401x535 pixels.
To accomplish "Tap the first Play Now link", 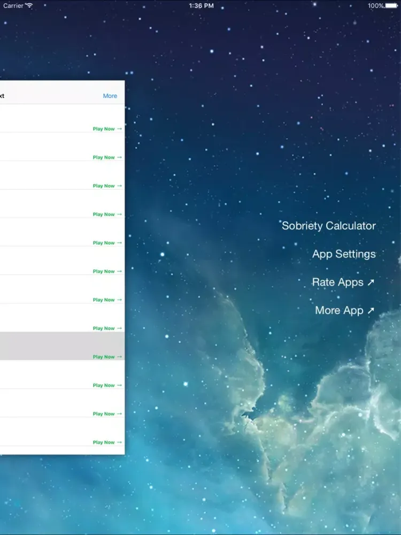I will click(x=104, y=129).
